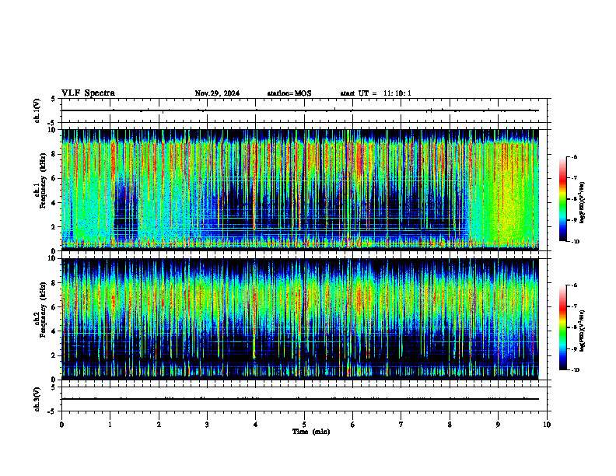The height and width of the screenshot is (476, 616).
Task: Click the ch.2 colorbar "log(PSD)(V²/Hz)" label
Action: coord(583,331)
